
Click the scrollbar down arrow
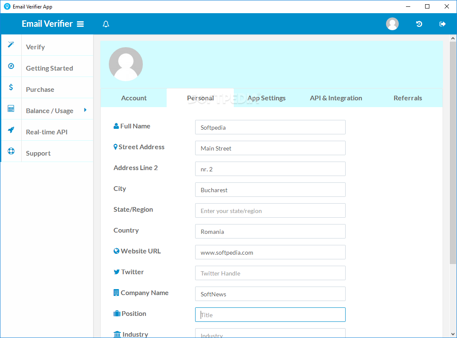click(x=453, y=334)
